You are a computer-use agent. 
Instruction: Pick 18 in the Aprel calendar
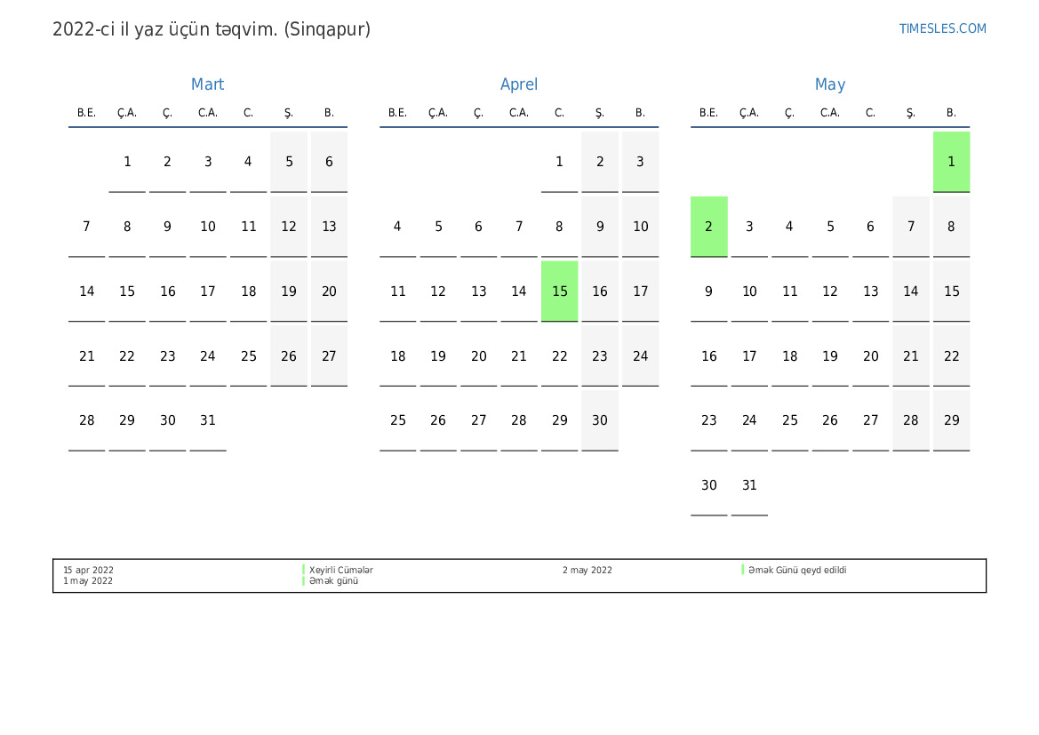(x=397, y=356)
